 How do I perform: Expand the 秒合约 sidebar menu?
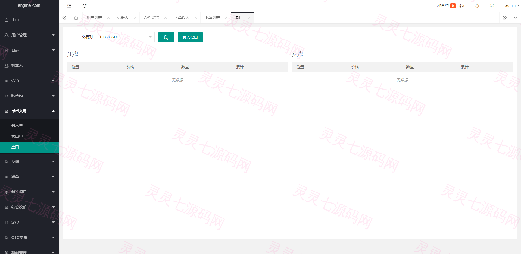tap(29, 96)
